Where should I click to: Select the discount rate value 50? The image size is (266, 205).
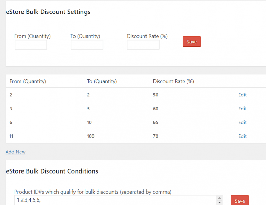[156, 95]
